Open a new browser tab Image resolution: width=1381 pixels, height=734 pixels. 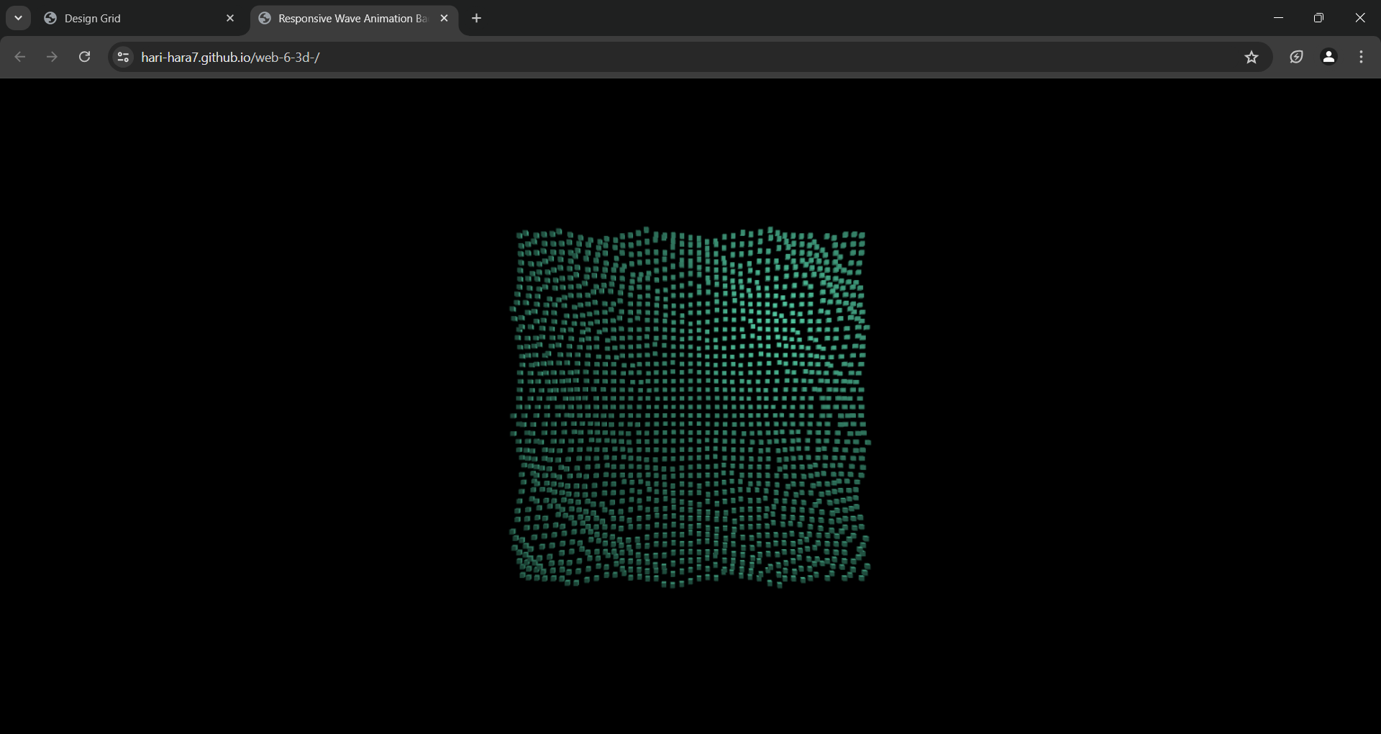(477, 19)
